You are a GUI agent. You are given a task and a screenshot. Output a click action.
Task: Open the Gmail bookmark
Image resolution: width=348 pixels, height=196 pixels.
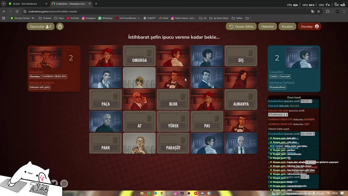point(163,18)
